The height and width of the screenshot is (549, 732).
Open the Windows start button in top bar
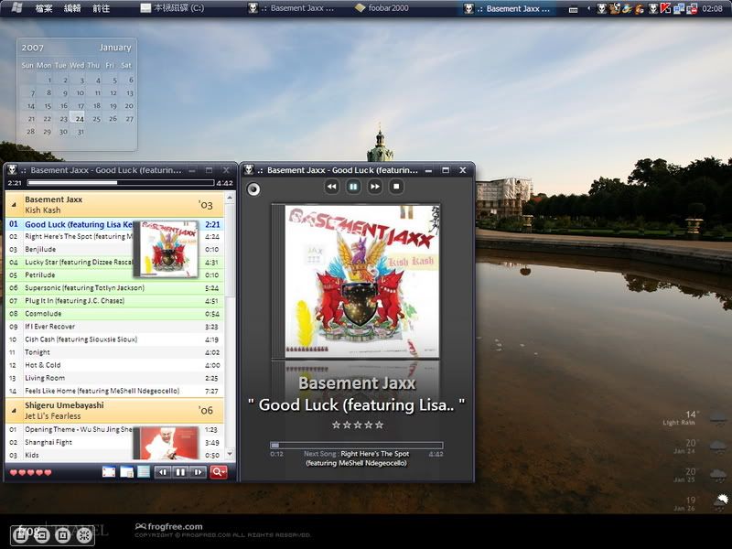16,8
